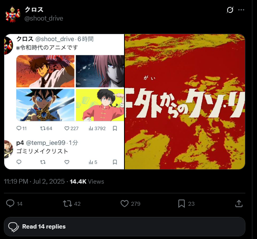Click the chat bubbles icon in Read replies
The height and width of the screenshot is (239, 257).
(x=14, y=227)
